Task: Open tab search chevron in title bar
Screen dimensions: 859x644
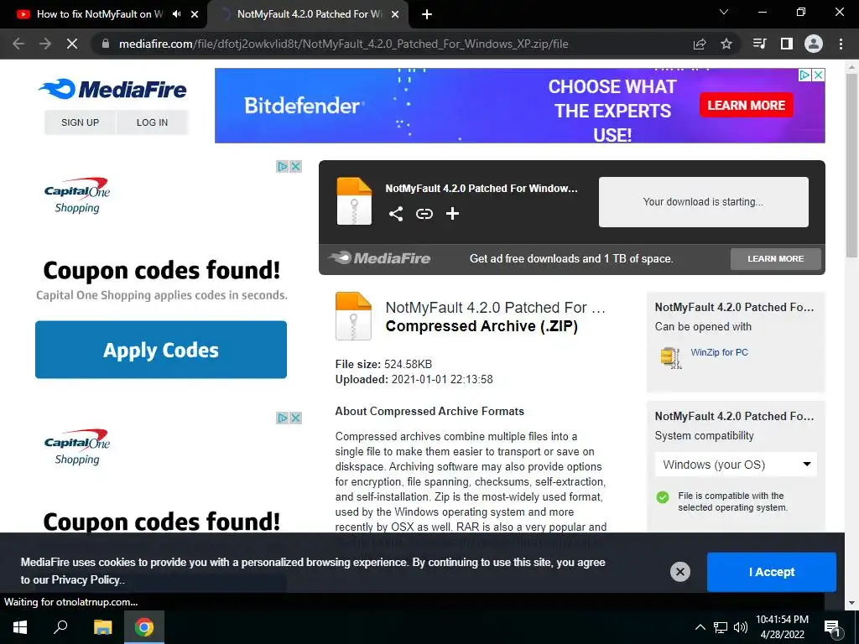Action: [724, 12]
